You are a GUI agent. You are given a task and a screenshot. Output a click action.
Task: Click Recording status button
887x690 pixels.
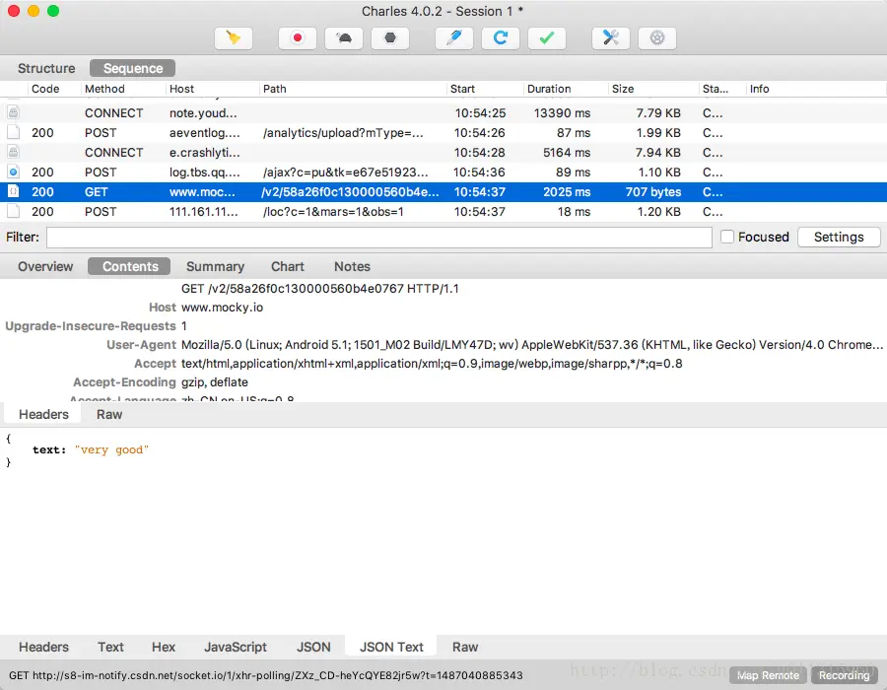(x=844, y=675)
